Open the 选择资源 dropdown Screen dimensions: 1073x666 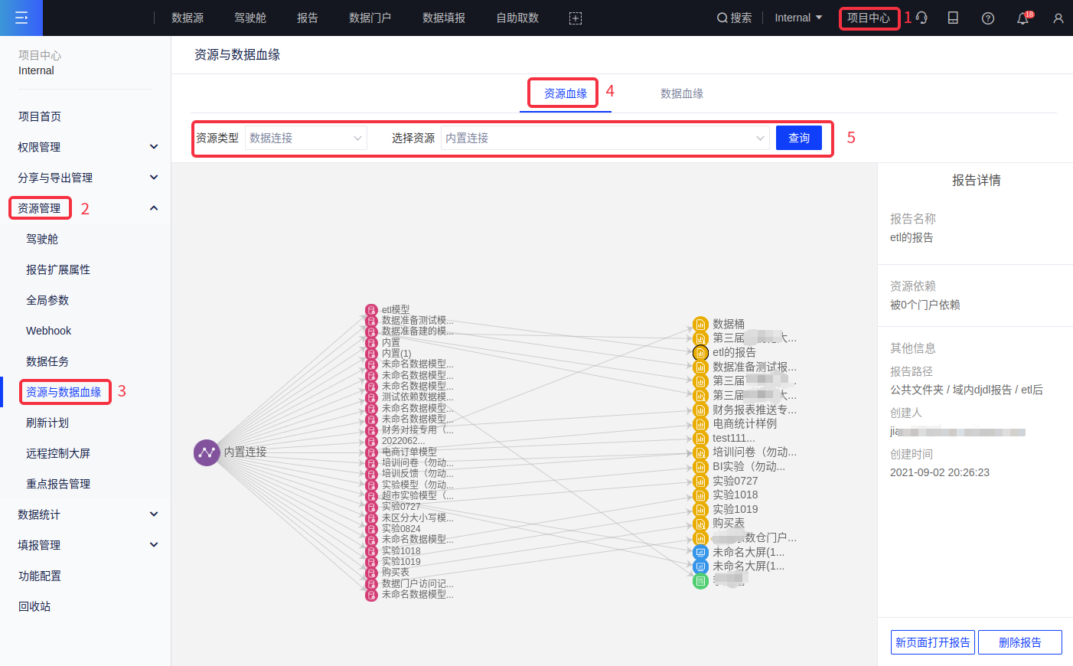point(605,138)
